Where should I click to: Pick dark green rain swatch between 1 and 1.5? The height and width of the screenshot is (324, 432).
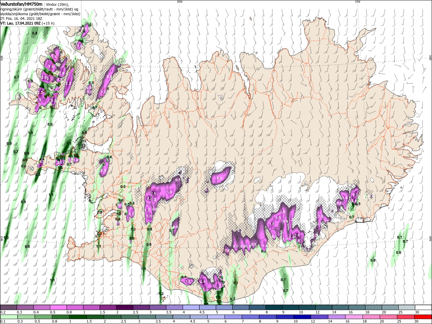78,317
